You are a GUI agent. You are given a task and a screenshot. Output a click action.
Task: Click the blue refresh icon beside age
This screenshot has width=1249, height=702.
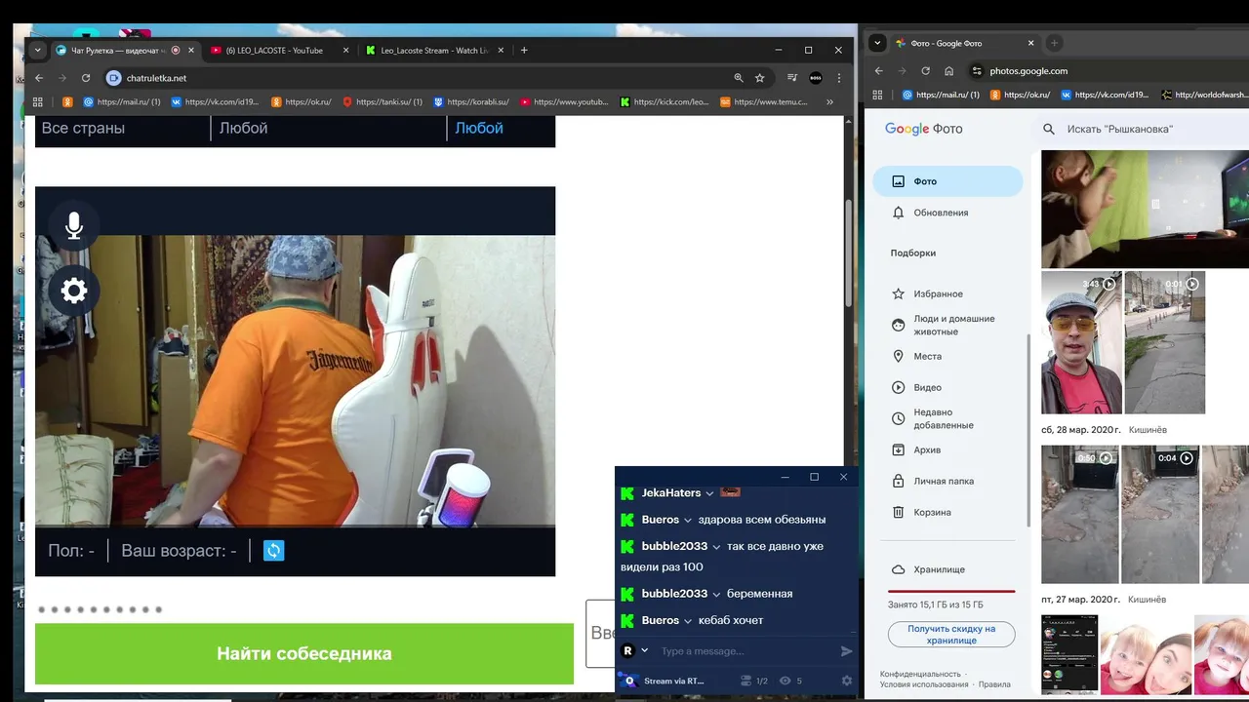274,551
